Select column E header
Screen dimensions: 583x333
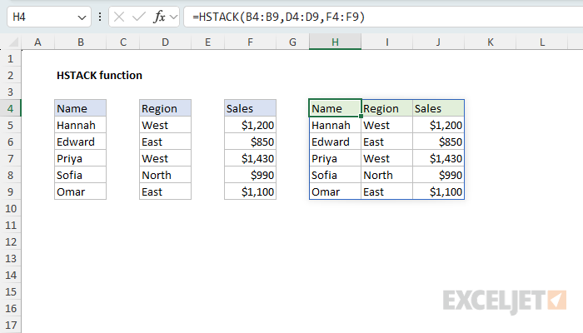pyautogui.click(x=208, y=42)
